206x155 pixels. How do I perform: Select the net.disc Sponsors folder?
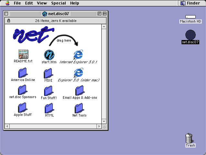pos(22,90)
